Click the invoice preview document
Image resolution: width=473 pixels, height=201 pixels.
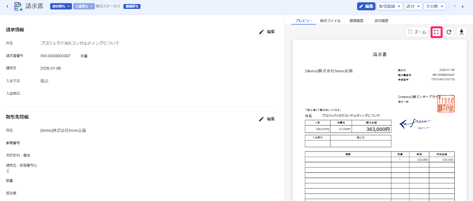point(380,120)
